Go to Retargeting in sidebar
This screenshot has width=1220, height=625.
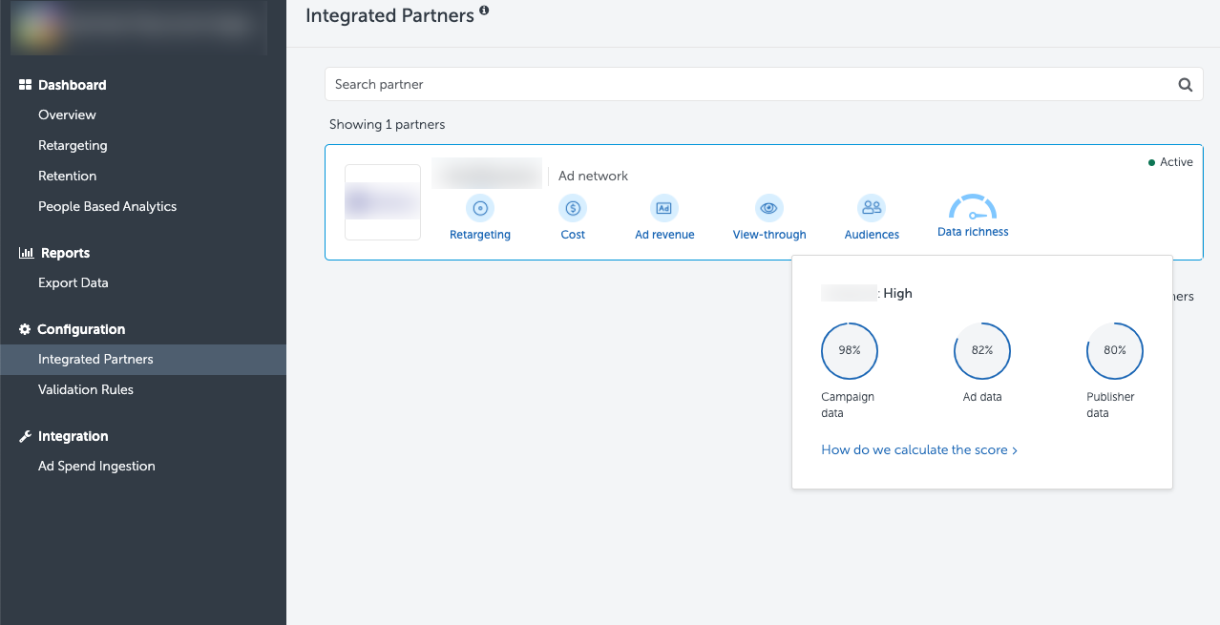point(73,145)
